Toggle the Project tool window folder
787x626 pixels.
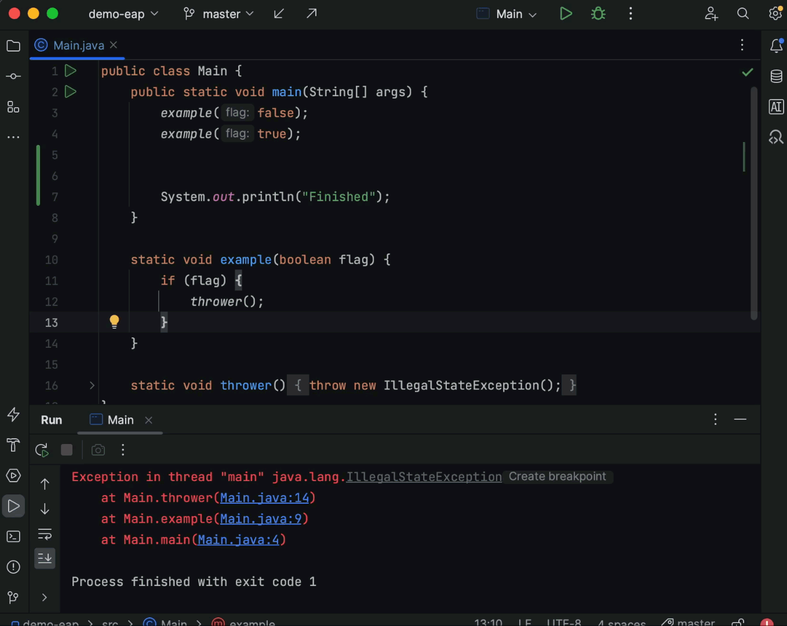pos(13,46)
